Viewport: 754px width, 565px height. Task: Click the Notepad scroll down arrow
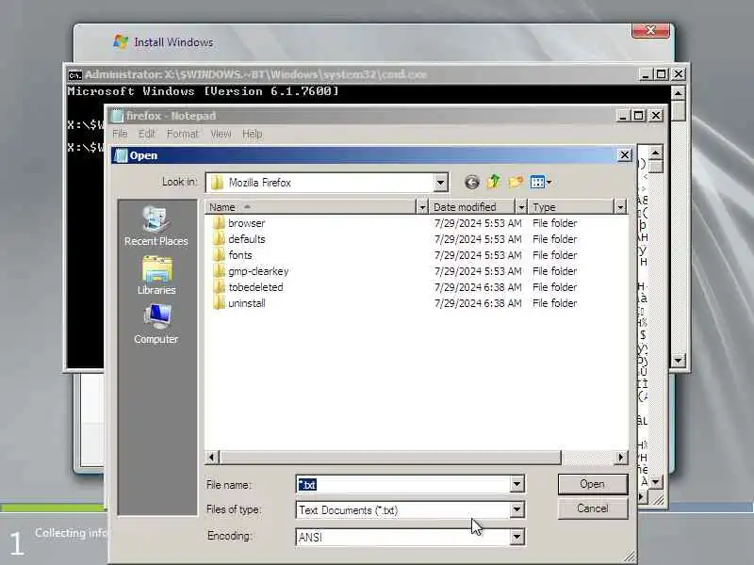coord(655,481)
